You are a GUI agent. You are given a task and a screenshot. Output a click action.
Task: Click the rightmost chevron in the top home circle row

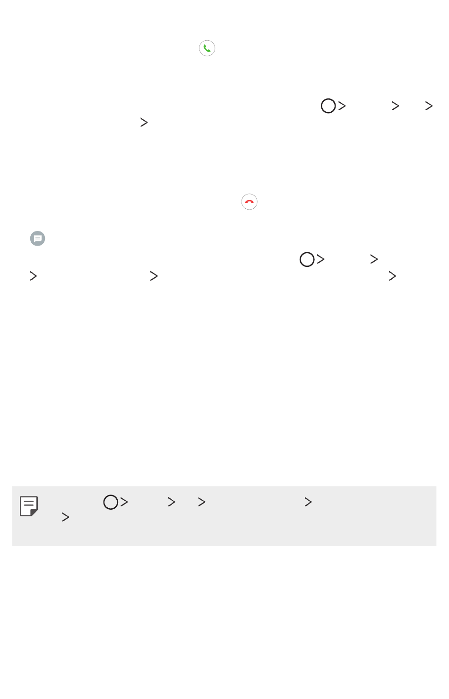(429, 106)
